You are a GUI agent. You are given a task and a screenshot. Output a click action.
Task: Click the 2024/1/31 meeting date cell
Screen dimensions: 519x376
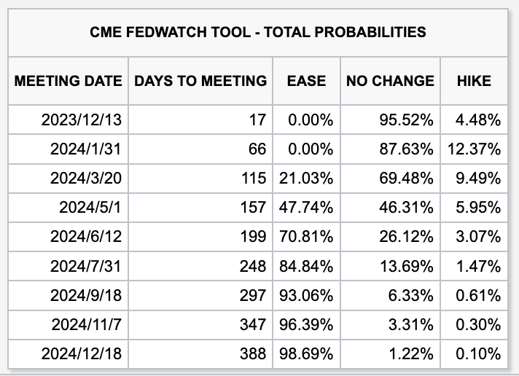click(x=86, y=149)
